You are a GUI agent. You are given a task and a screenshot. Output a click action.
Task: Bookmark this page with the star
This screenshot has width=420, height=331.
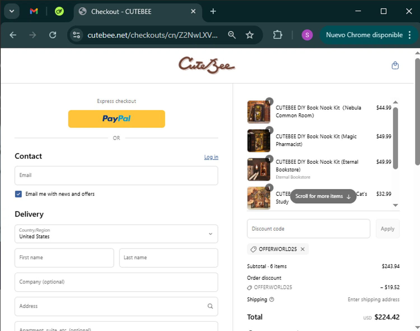249,35
